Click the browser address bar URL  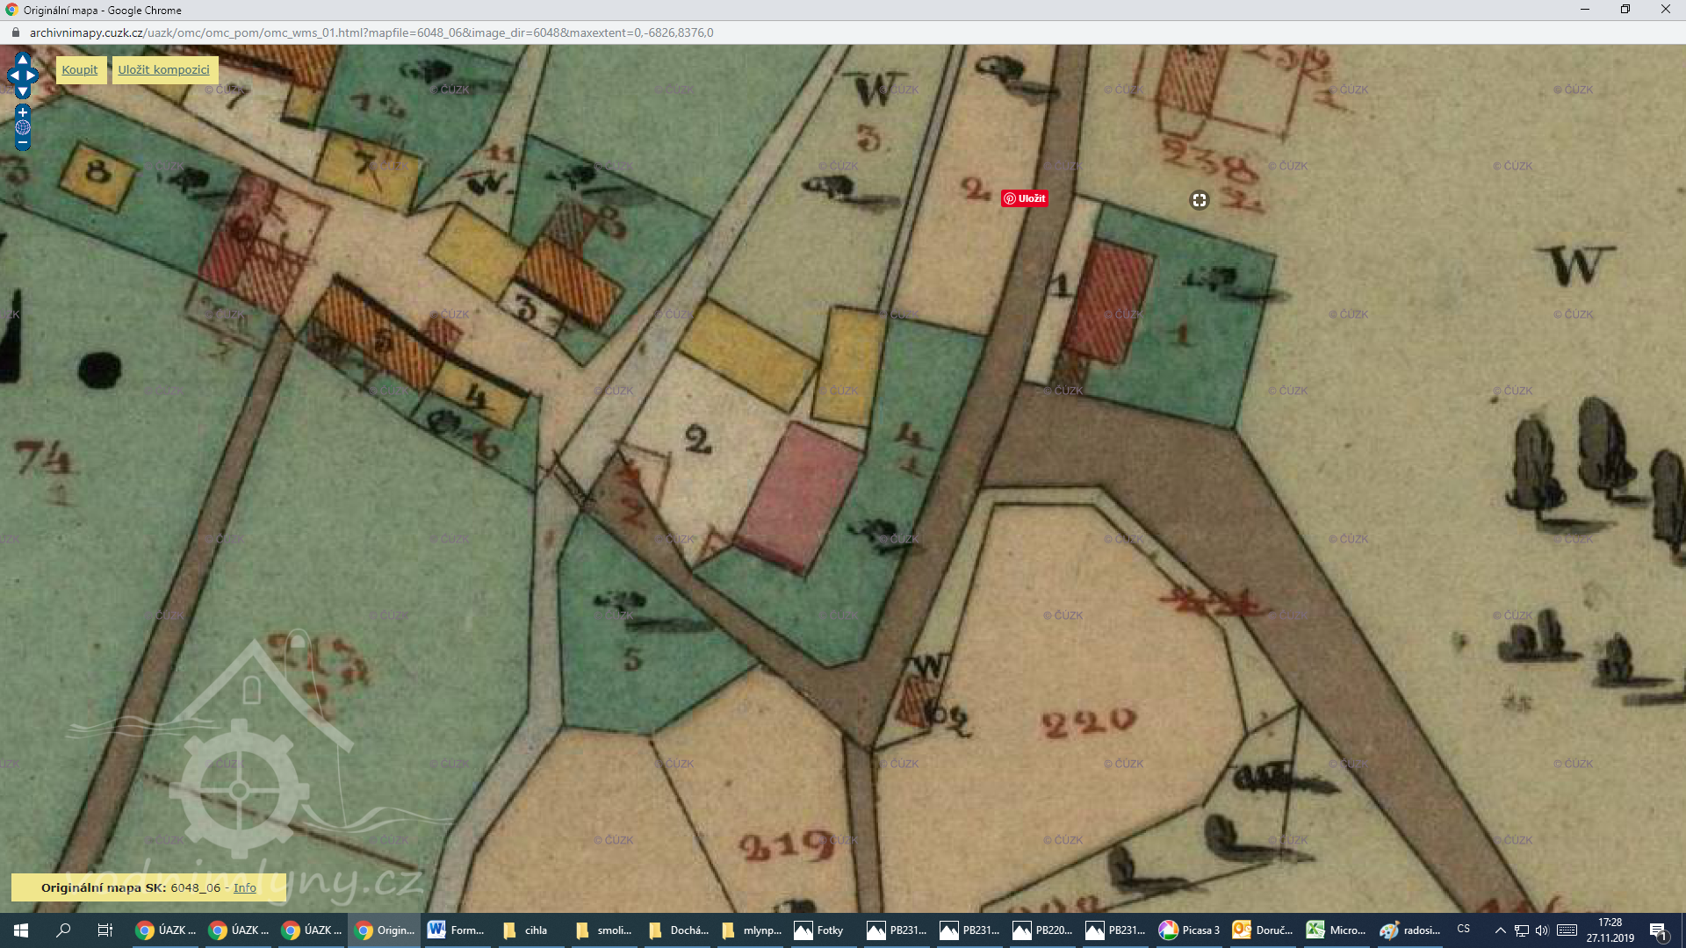coord(371,32)
